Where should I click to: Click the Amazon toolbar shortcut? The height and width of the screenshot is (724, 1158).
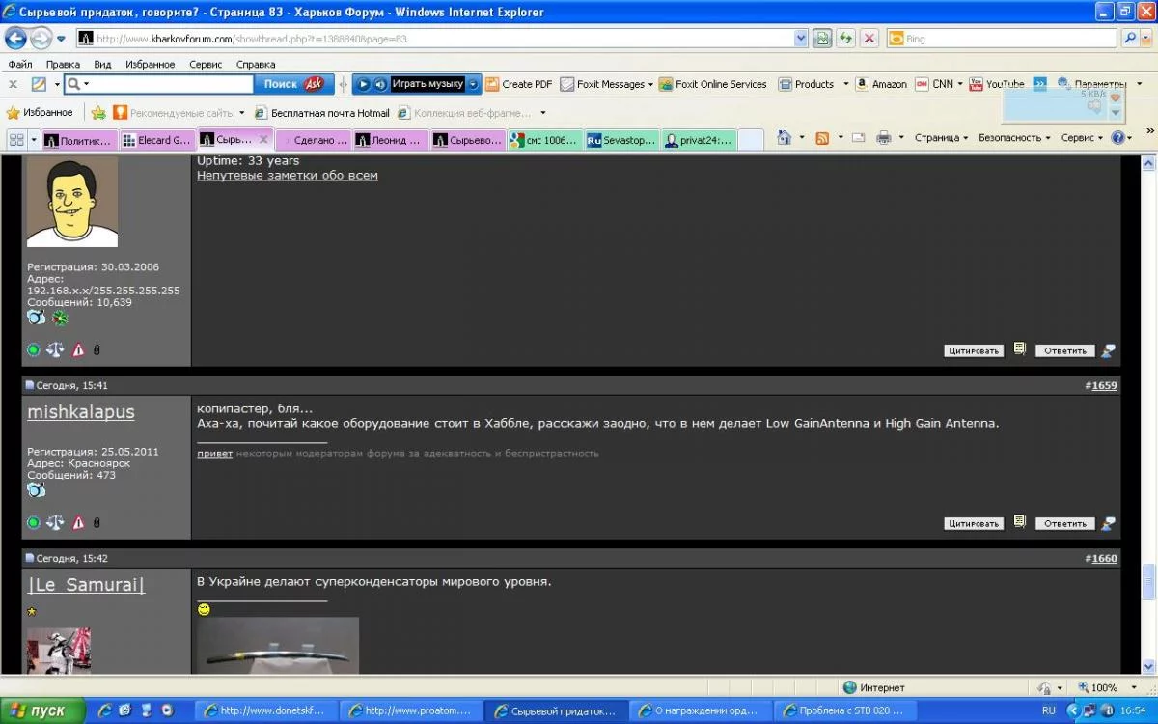(x=881, y=84)
